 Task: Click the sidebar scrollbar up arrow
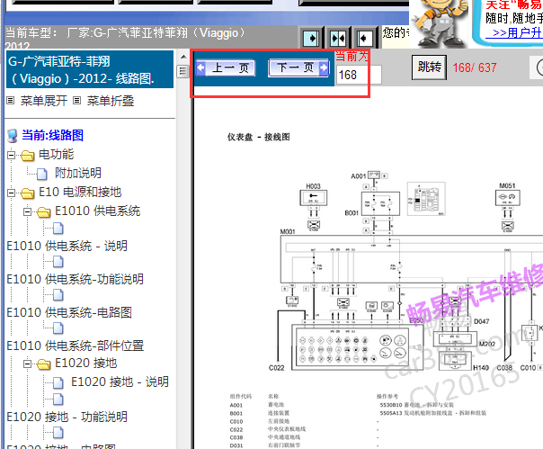[183, 57]
